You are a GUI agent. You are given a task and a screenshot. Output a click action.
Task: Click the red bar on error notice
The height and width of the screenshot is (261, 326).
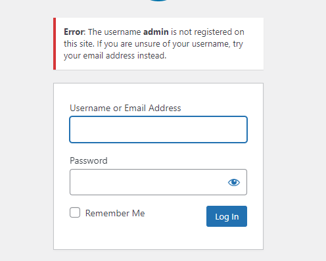click(55, 44)
